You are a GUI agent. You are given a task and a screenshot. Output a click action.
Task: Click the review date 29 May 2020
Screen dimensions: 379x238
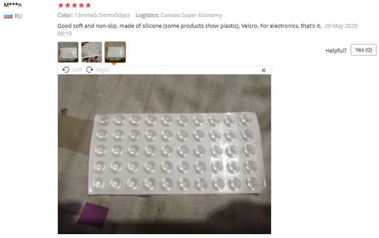(341, 26)
